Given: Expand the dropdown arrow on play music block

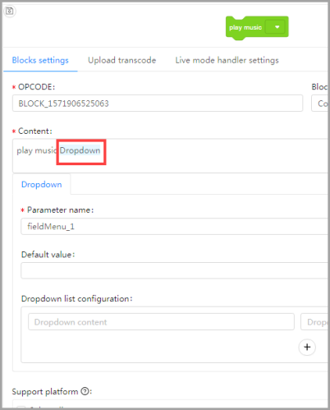Looking at the screenshot, I should [x=277, y=27].
